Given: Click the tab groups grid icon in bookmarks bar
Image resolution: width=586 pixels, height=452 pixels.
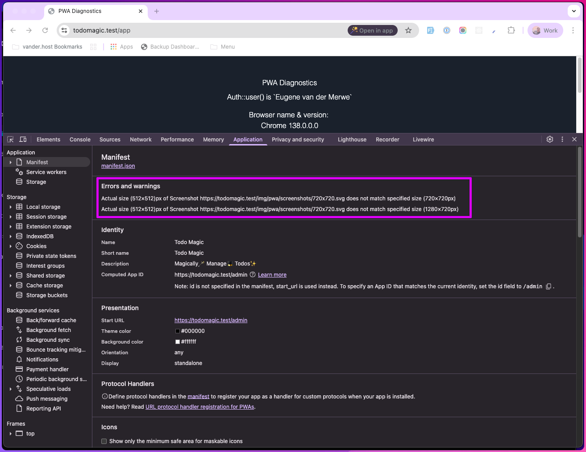Looking at the screenshot, I should click(93, 47).
